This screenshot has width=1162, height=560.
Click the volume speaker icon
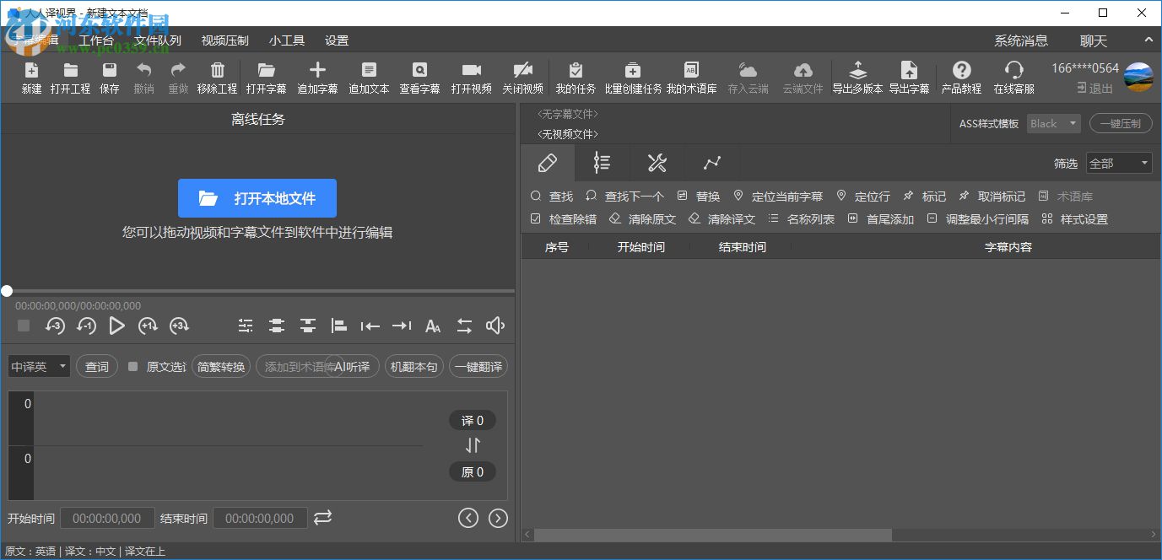(x=495, y=326)
